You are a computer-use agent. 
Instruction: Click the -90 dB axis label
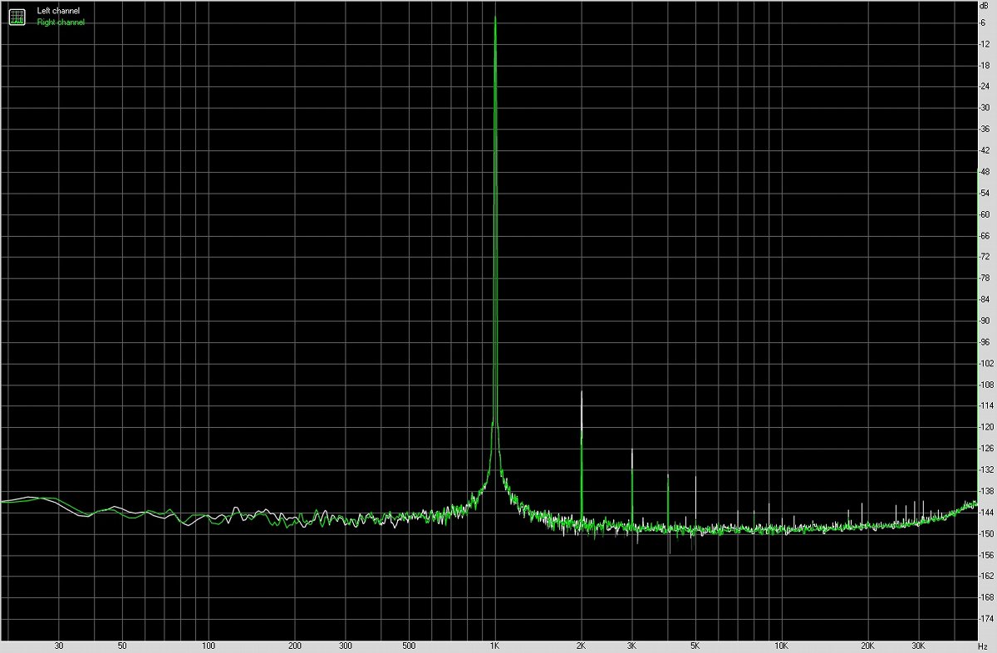click(985, 321)
